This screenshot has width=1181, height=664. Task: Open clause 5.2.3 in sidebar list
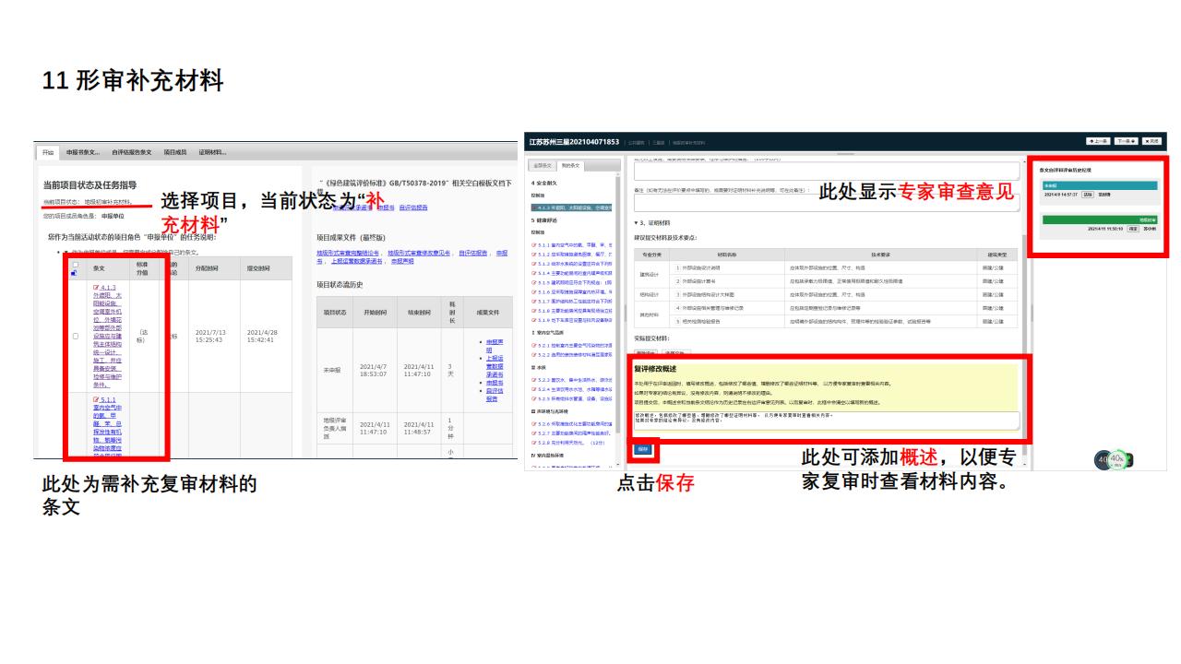(572, 380)
